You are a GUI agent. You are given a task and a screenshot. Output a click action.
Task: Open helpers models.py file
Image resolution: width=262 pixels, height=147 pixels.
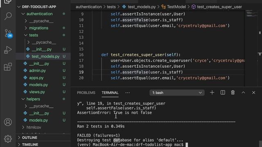click(x=38, y=120)
